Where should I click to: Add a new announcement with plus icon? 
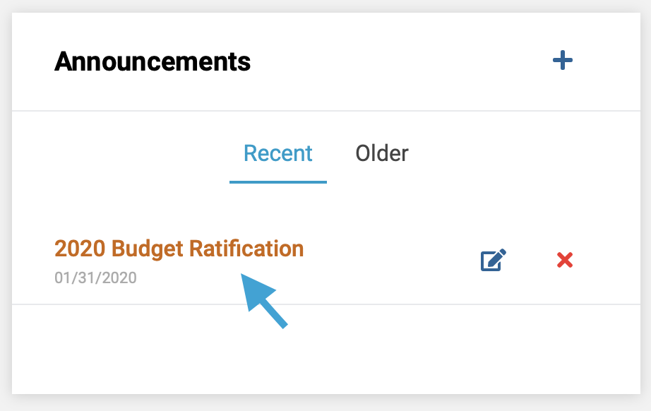[563, 61]
